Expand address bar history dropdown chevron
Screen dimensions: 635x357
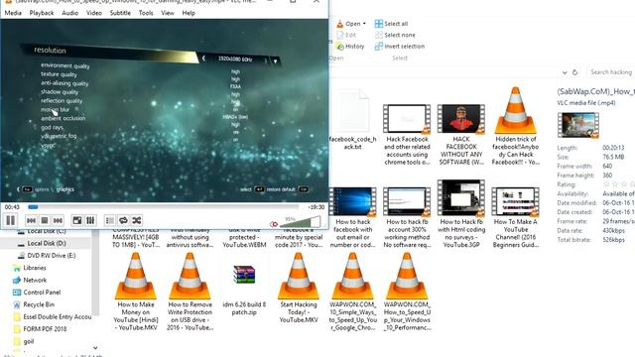[565, 72]
